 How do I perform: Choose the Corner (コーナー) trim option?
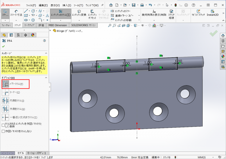pyautogui.click(x=5, y=92)
